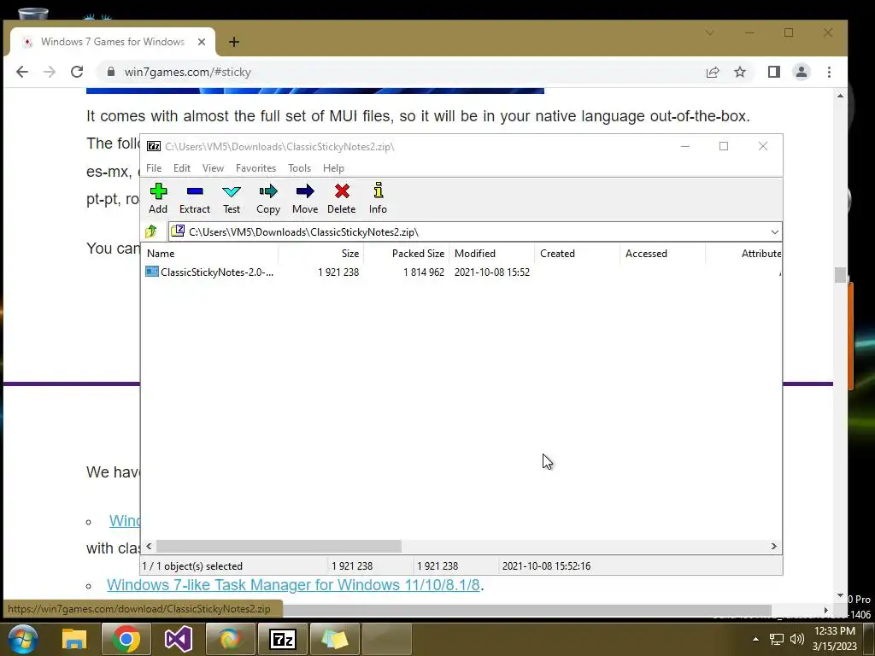Open Windows 7-like Task Manager link

point(293,584)
